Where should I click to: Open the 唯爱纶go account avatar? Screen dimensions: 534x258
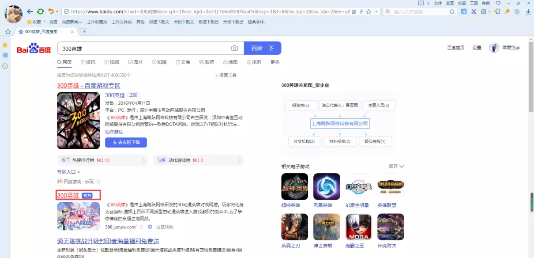pos(494,48)
